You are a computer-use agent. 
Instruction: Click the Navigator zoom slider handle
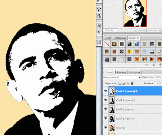click(146, 31)
